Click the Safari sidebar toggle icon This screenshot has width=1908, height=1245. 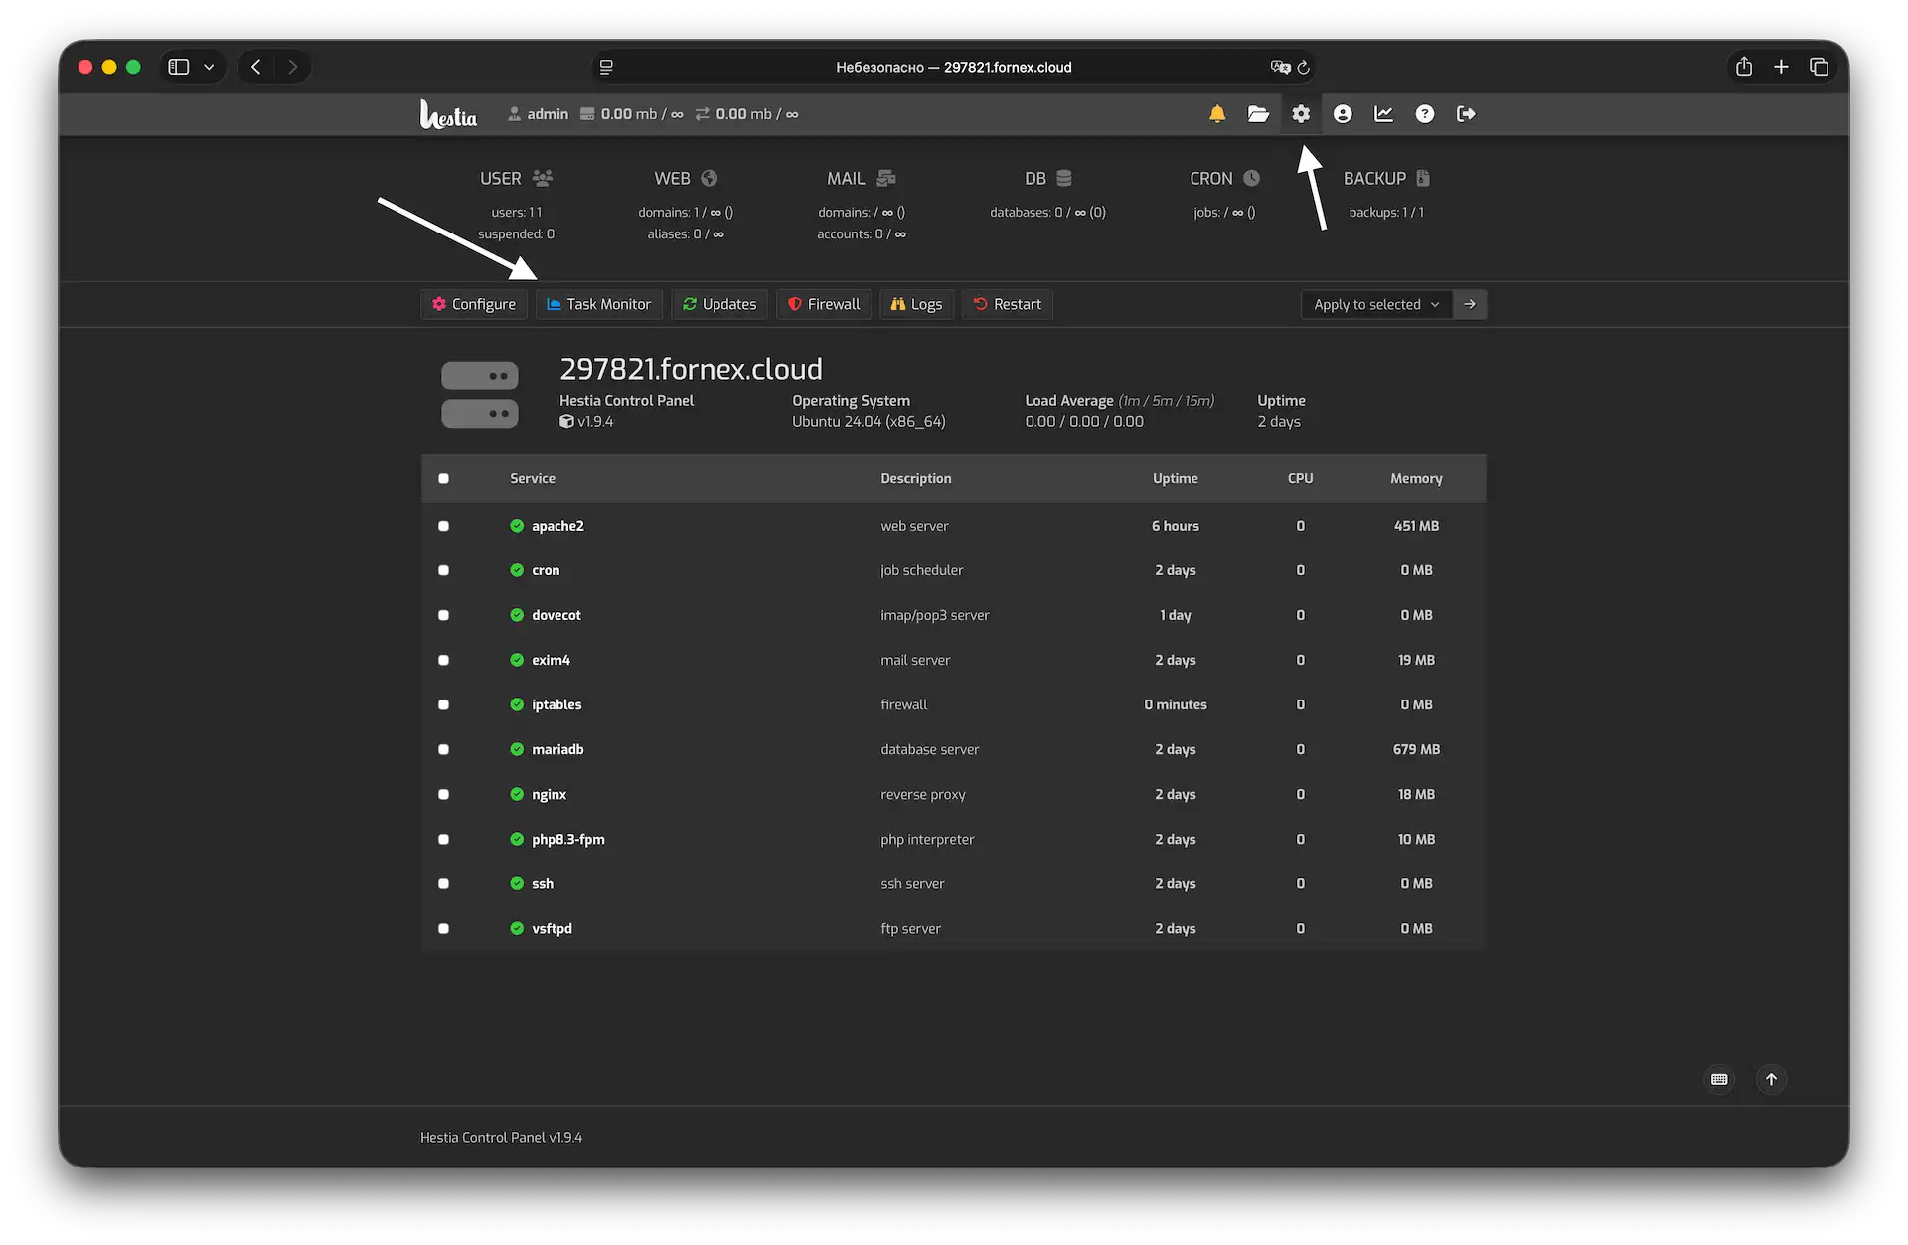point(179,67)
